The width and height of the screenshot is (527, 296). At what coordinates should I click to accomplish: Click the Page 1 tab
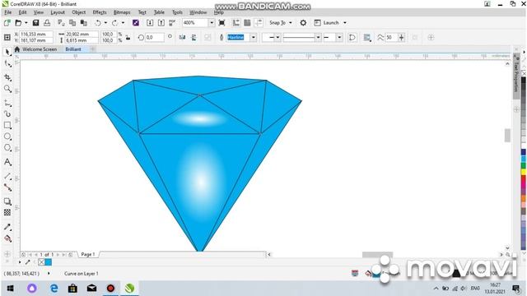click(x=88, y=254)
